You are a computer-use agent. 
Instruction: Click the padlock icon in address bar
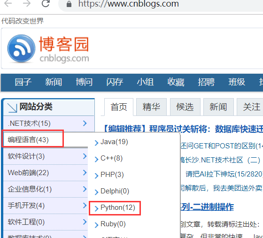(69, 4)
